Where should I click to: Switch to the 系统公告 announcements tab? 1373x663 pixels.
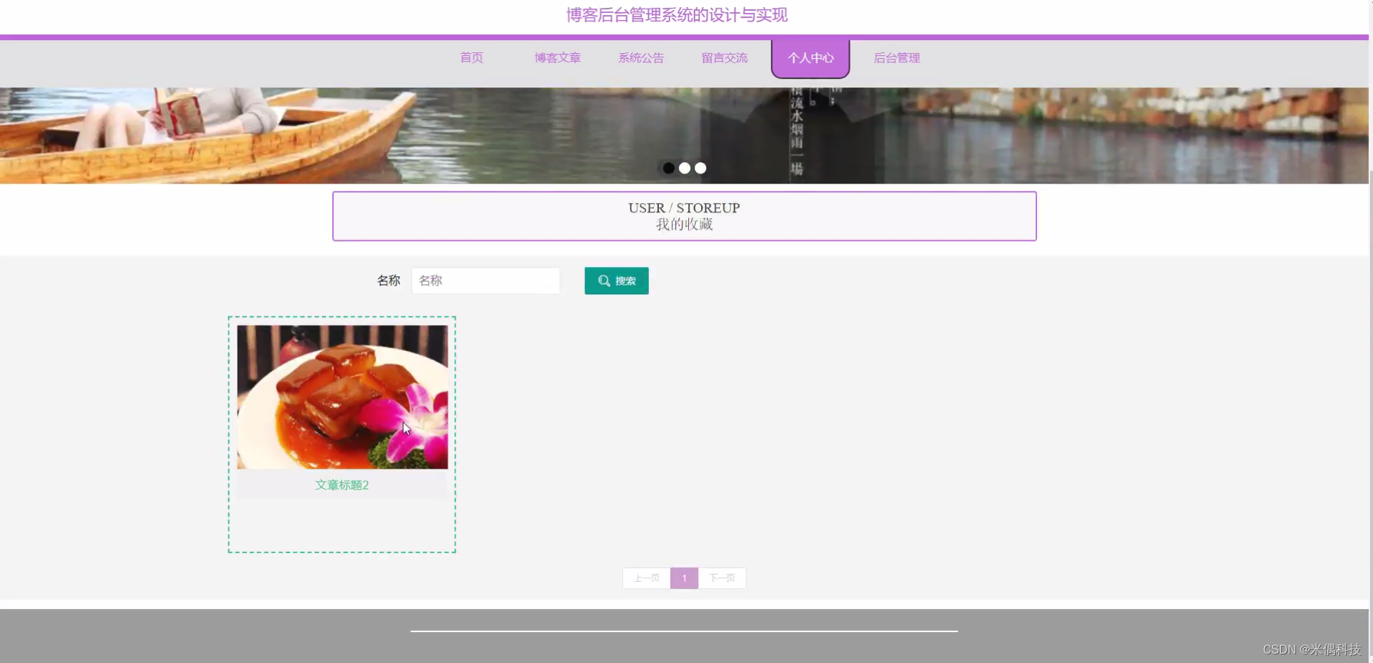pos(641,57)
